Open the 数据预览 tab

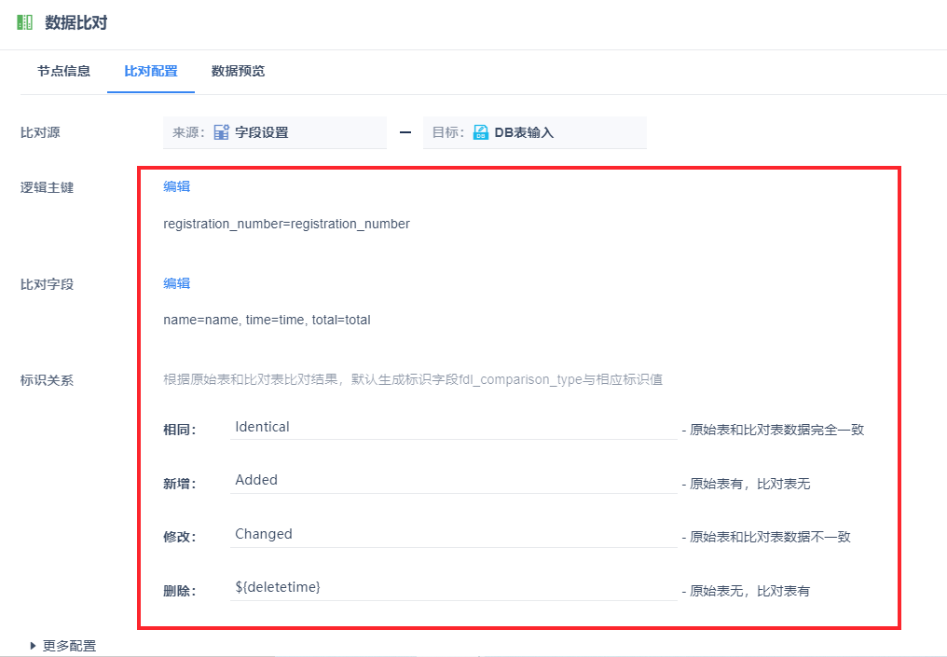pyautogui.click(x=238, y=71)
